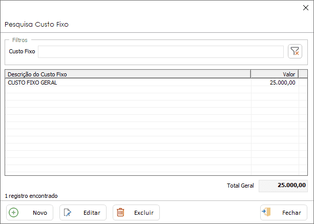Click the trash can icon on Excluir
The width and height of the screenshot is (314, 224).
click(120, 212)
